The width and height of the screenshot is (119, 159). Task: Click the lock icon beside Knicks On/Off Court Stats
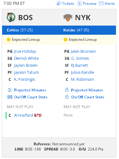tap(67, 97)
